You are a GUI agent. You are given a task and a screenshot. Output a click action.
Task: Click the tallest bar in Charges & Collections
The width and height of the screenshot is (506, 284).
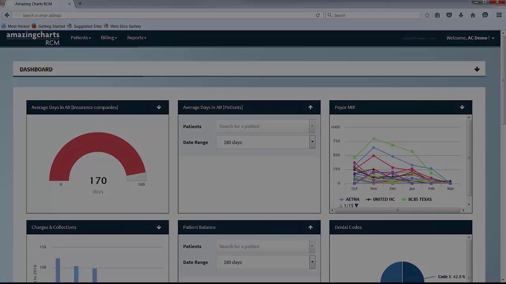[58, 271]
